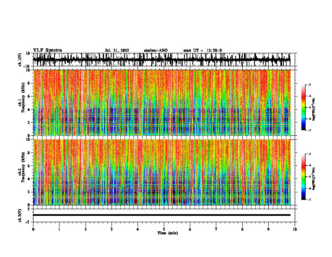Click time axis tick label 7
The height and width of the screenshot is (257, 332).
[216, 229]
